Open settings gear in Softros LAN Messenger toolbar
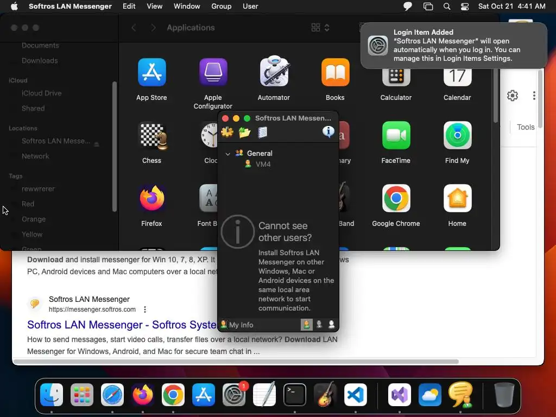Image resolution: width=556 pixels, height=417 pixels. 227,132
